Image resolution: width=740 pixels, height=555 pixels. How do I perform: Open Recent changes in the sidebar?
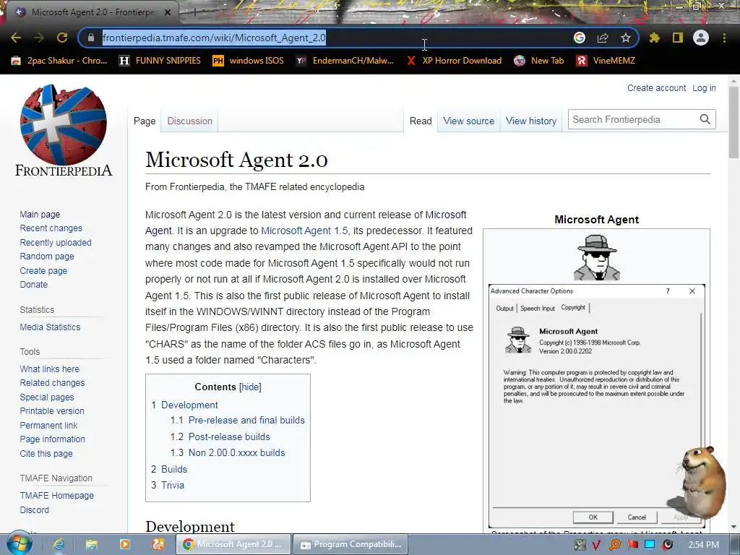[x=51, y=228]
